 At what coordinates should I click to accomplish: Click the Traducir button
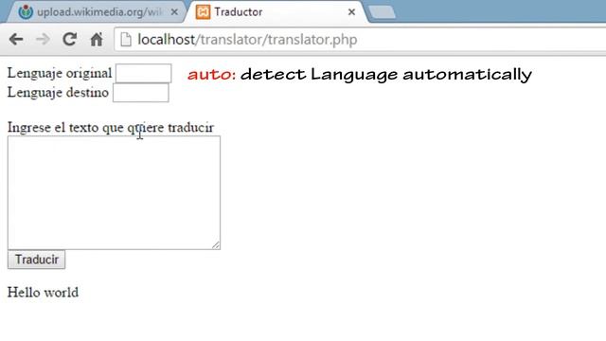pyautogui.click(x=36, y=260)
